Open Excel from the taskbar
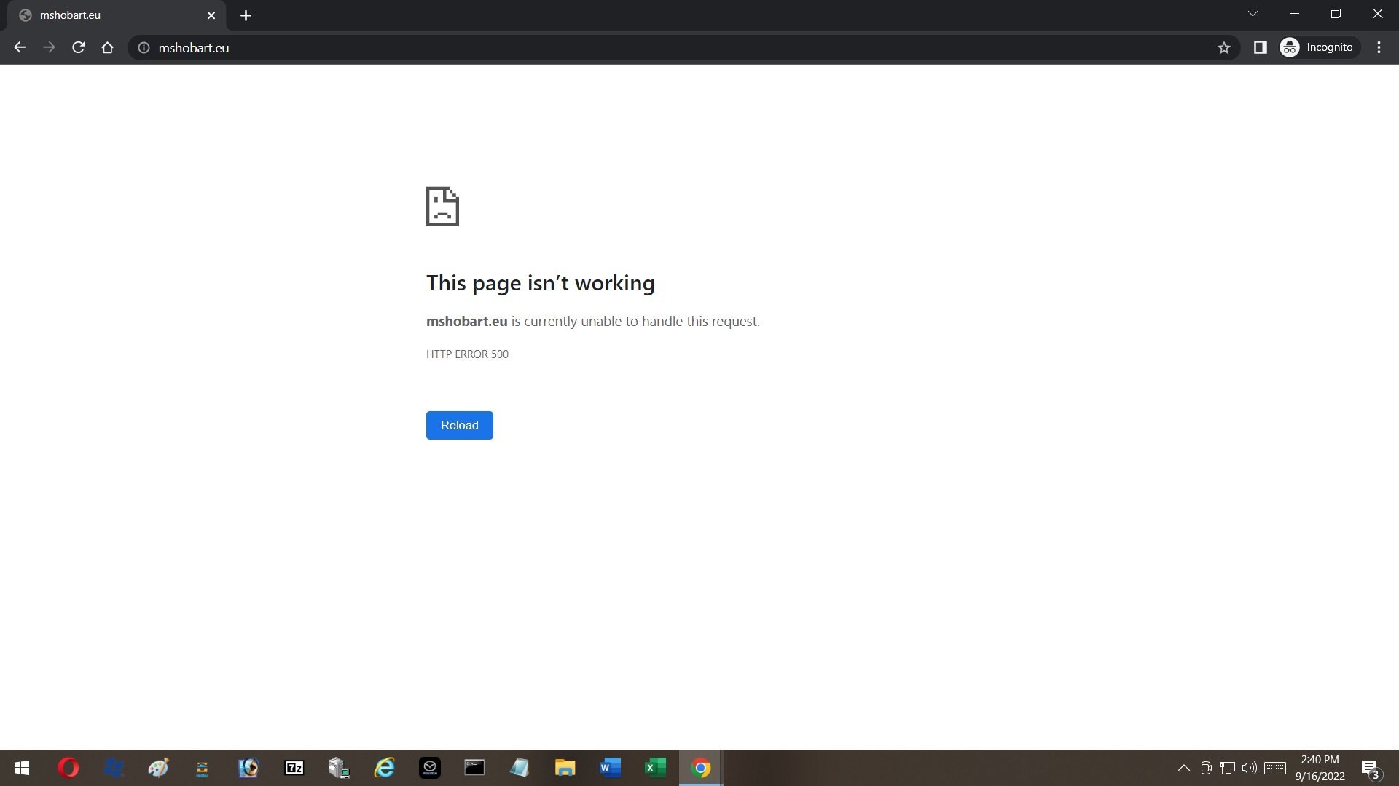Image resolution: width=1399 pixels, height=786 pixels. [655, 768]
